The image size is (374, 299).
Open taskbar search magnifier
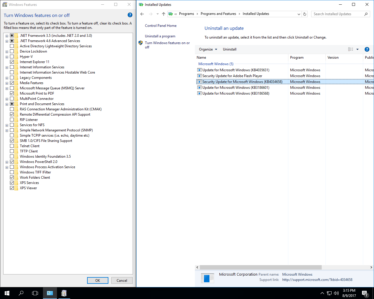[x=21, y=293]
